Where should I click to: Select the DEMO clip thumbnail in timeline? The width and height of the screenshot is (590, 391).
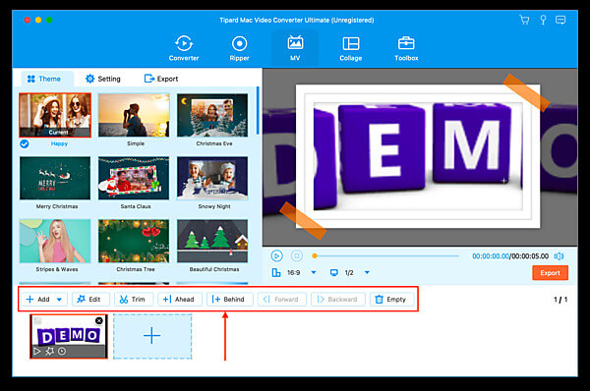[69, 337]
